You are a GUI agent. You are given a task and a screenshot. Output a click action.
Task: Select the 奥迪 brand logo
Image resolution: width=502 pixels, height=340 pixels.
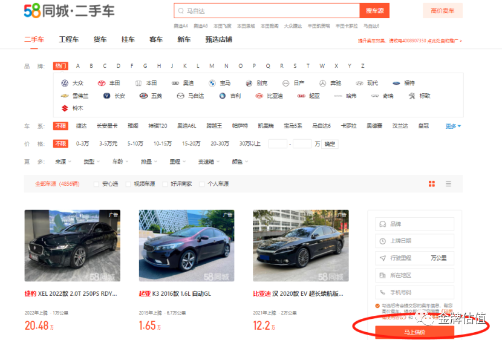[x=175, y=83]
